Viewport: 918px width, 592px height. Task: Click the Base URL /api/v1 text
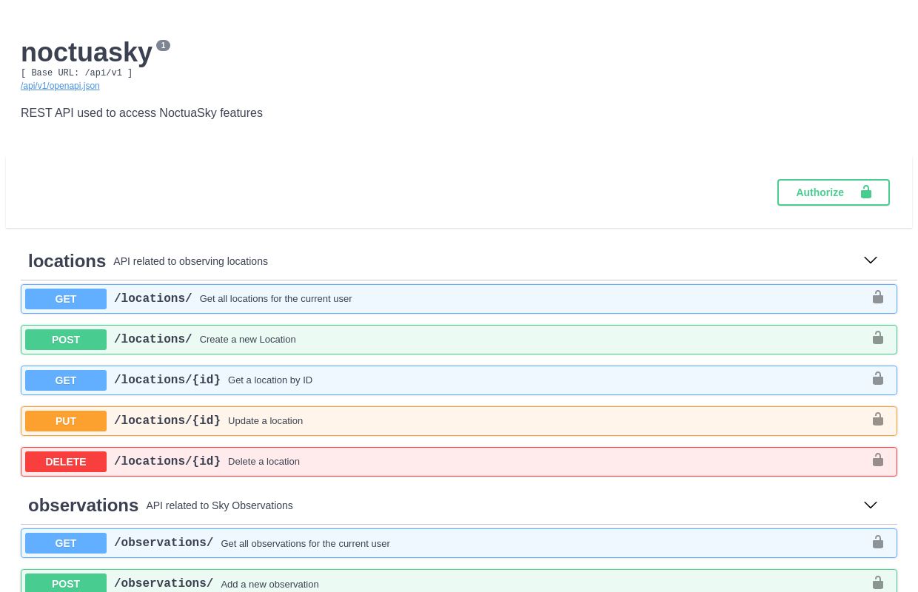[76, 73]
